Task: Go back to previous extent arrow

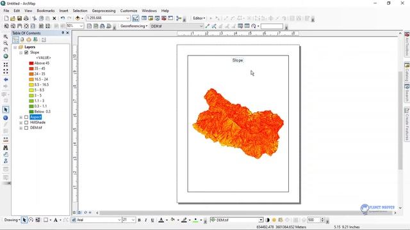Action: pyautogui.click(x=6, y=79)
